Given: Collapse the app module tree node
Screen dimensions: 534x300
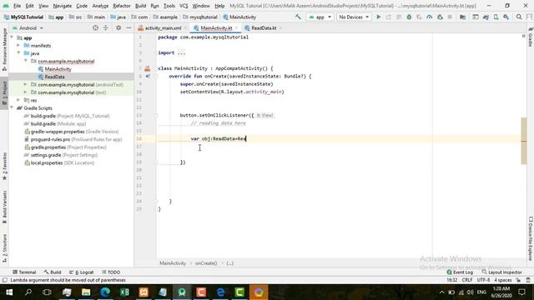Looking at the screenshot, I should click(x=12, y=37).
